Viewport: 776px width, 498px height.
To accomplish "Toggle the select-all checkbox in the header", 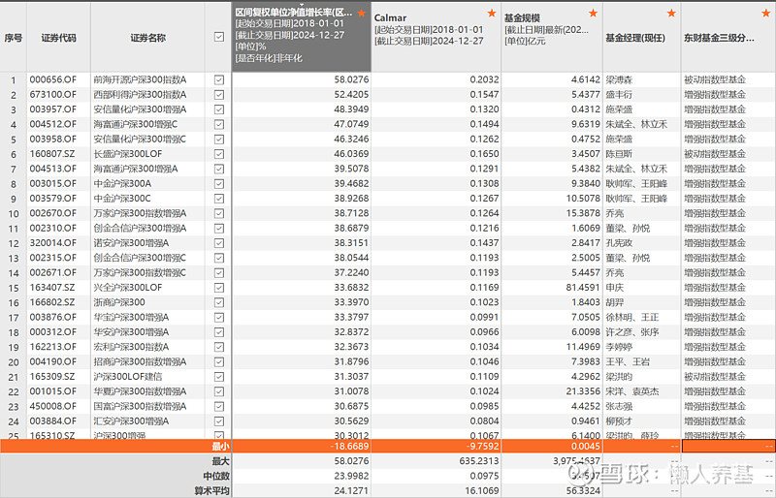I will pyautogui.click(x=219, y=37).
